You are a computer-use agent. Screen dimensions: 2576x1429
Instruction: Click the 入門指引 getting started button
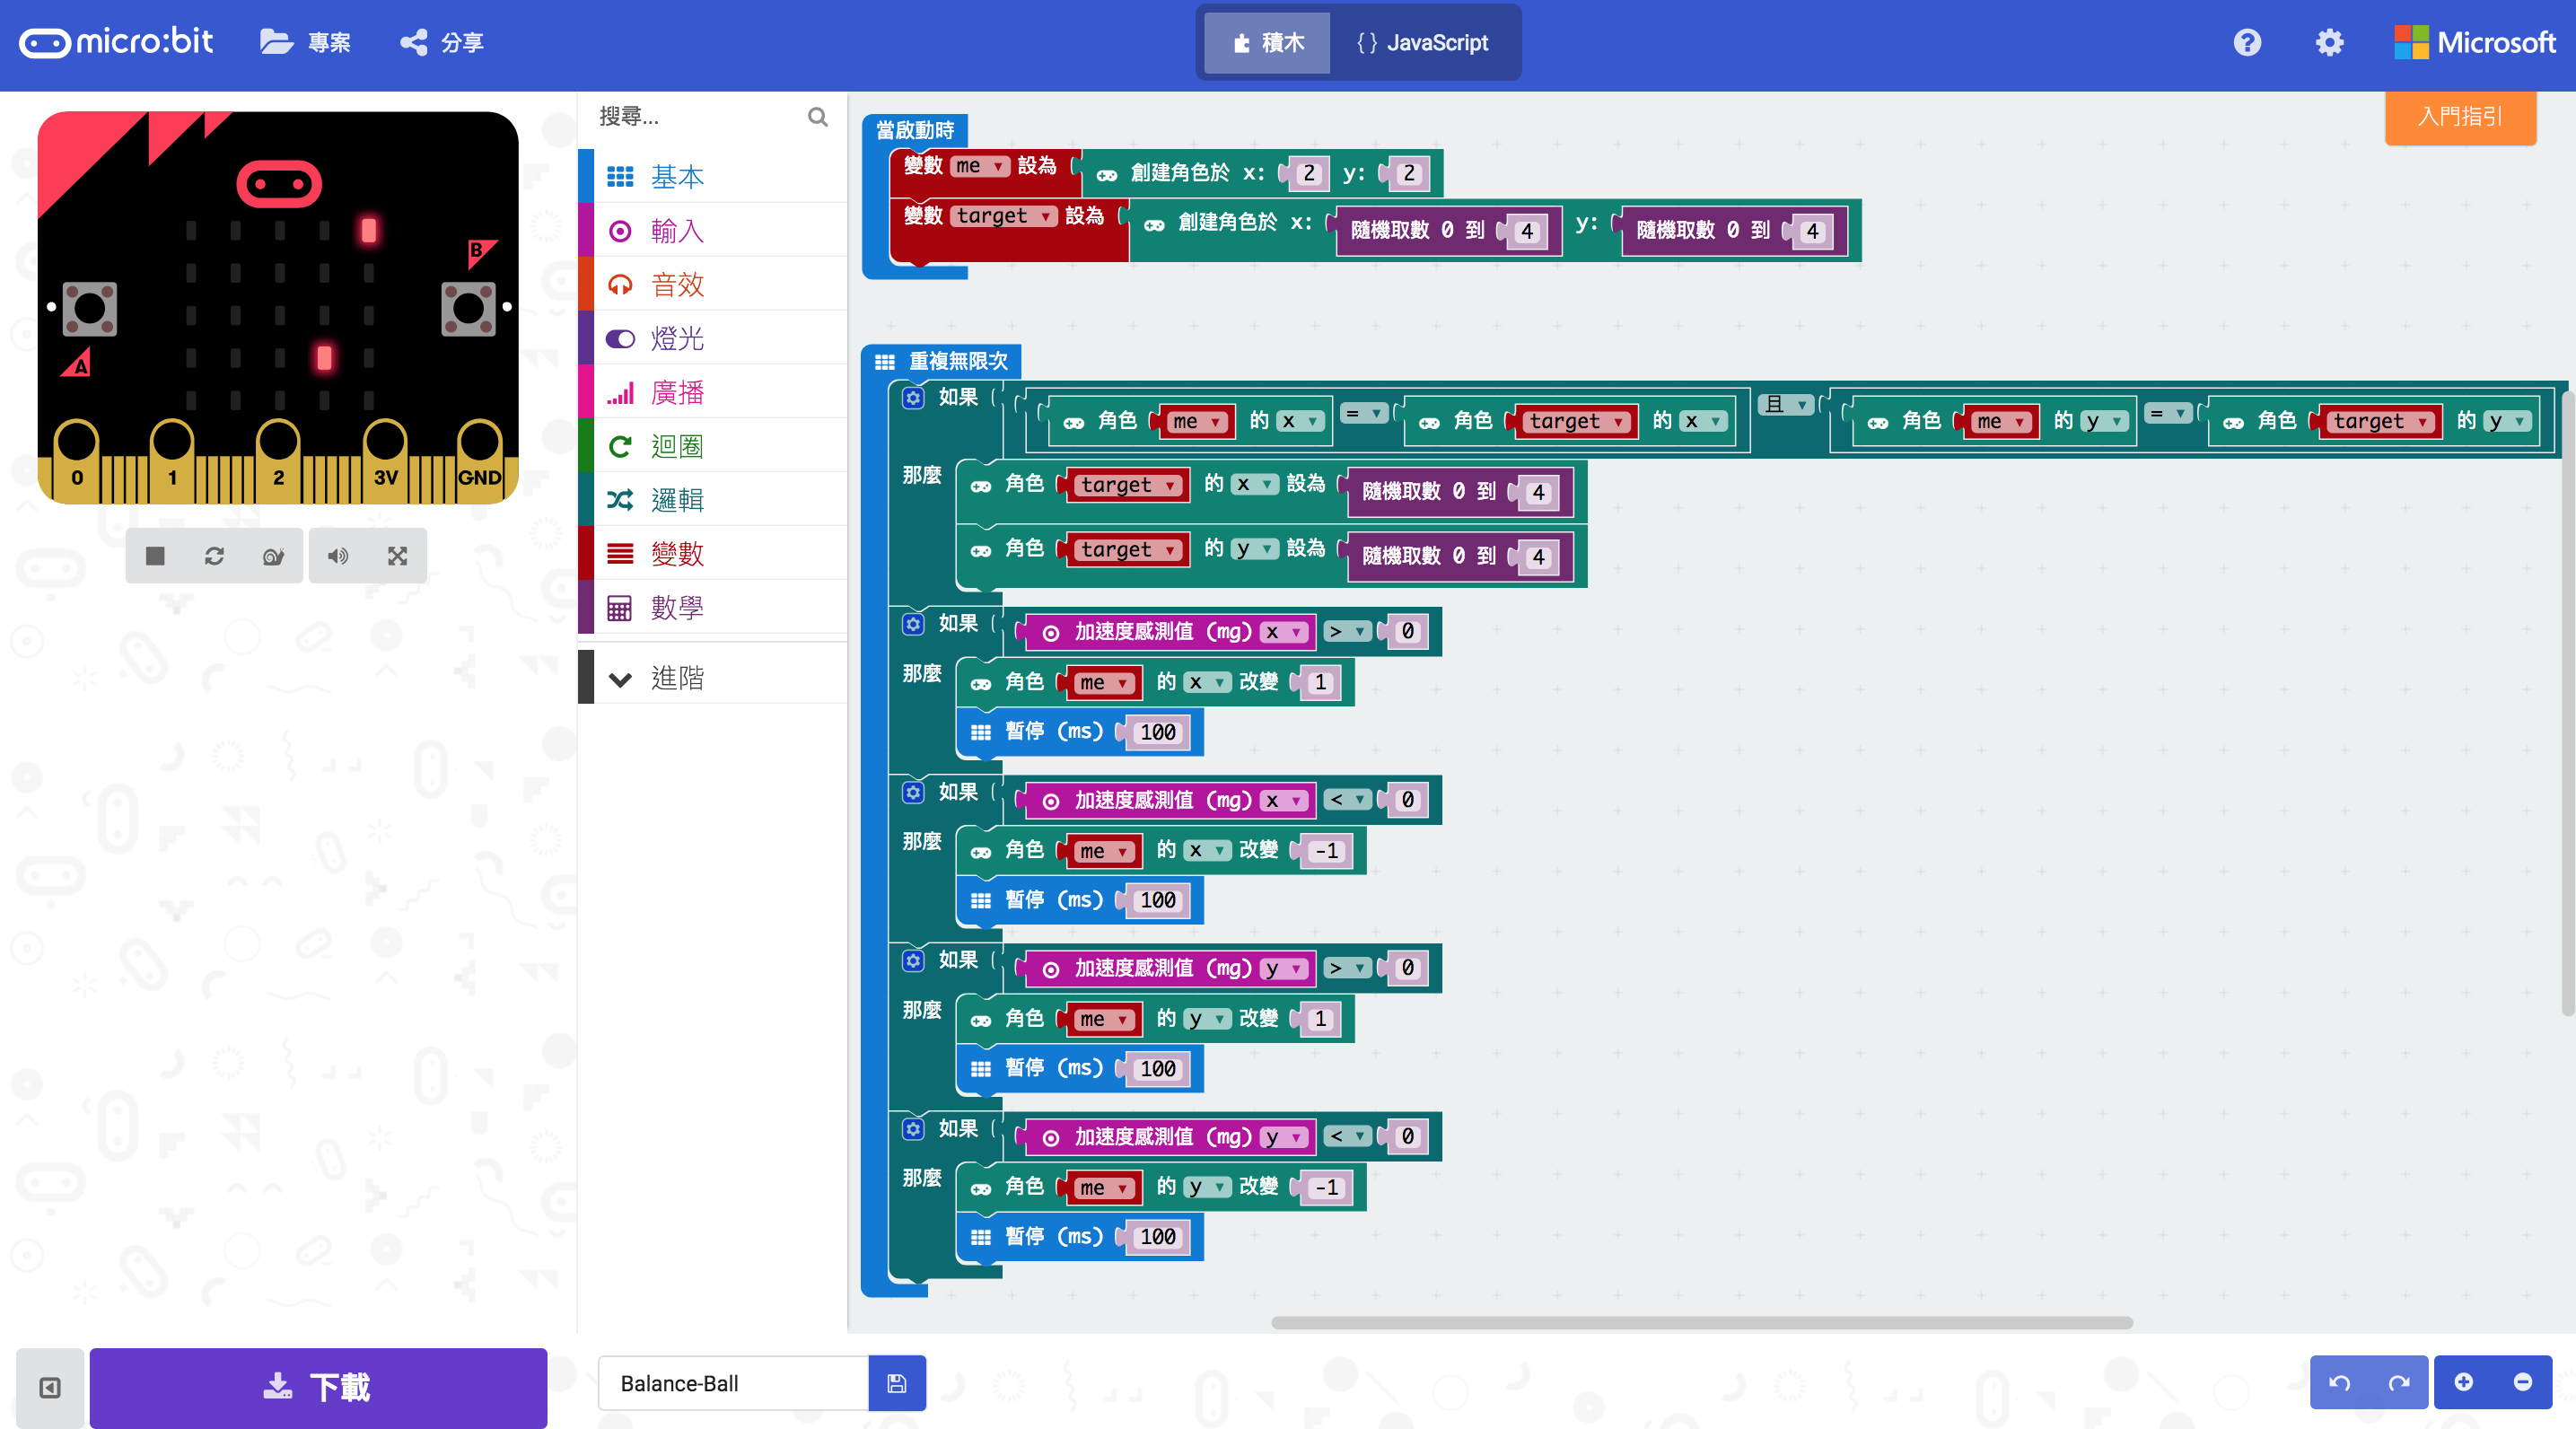pyautogui.click(x=2460, y=117)
